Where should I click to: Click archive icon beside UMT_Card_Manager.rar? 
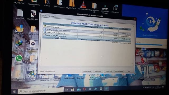click(44, 35)
